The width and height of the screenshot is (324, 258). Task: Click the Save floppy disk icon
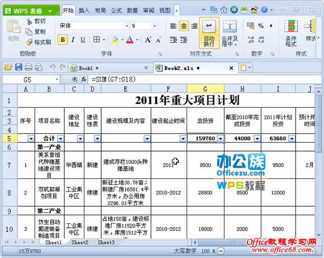click(x=18, y=67)
